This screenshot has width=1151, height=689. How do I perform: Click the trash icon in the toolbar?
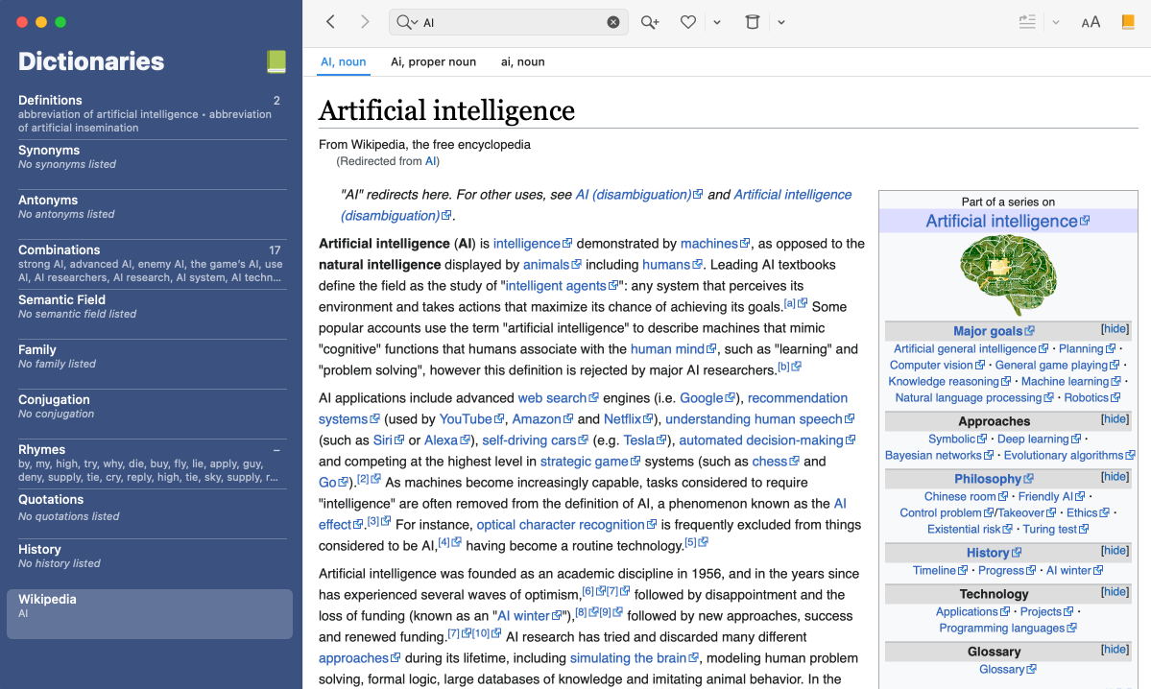tap(753, 22)
